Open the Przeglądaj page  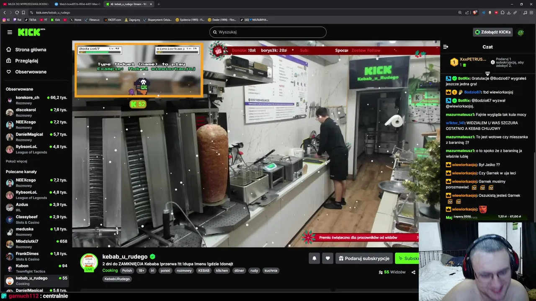pyautogui.click(x=22, y=61)
